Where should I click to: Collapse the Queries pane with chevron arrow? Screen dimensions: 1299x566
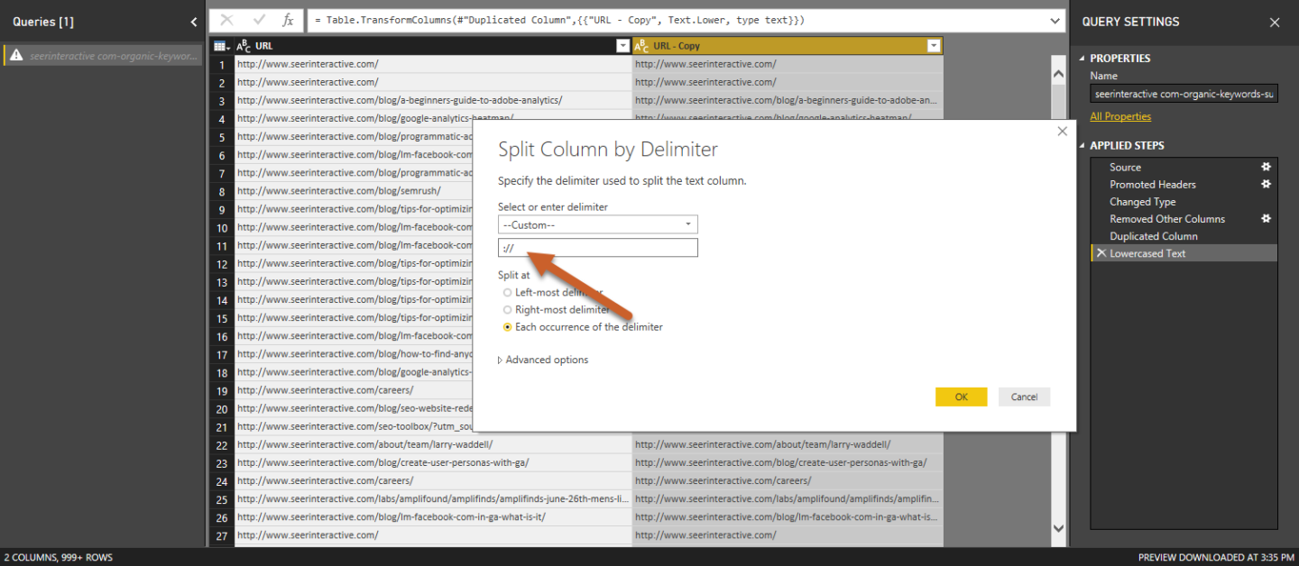click(194, 22)
